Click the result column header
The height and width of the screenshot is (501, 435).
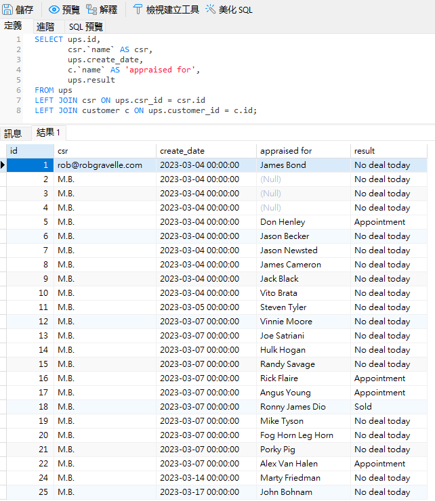coord(389,151)
